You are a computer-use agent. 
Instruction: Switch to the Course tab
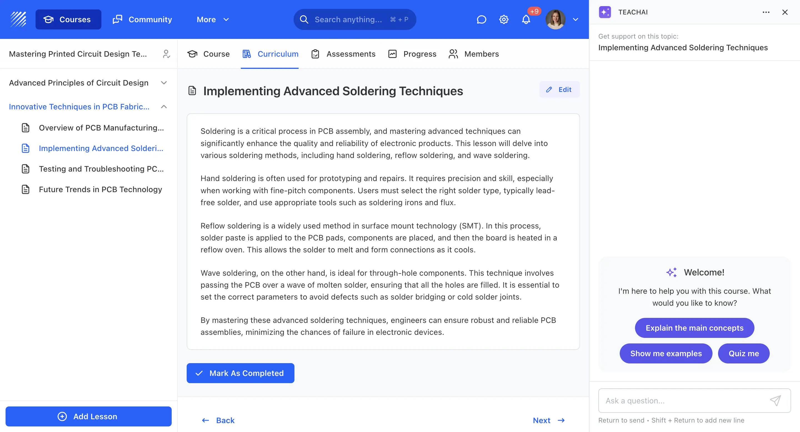click(x=208, y=54)
